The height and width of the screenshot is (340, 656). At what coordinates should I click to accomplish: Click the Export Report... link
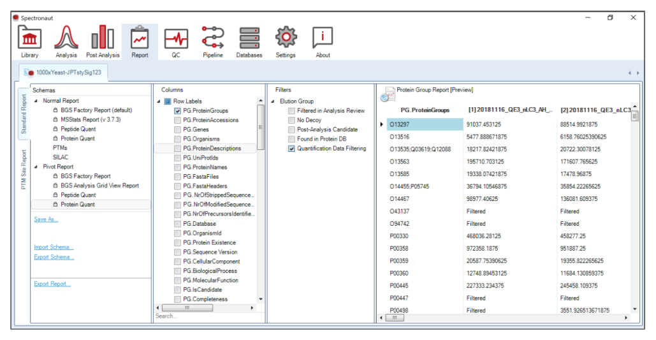pyautogui.click(x=52, y=284)
